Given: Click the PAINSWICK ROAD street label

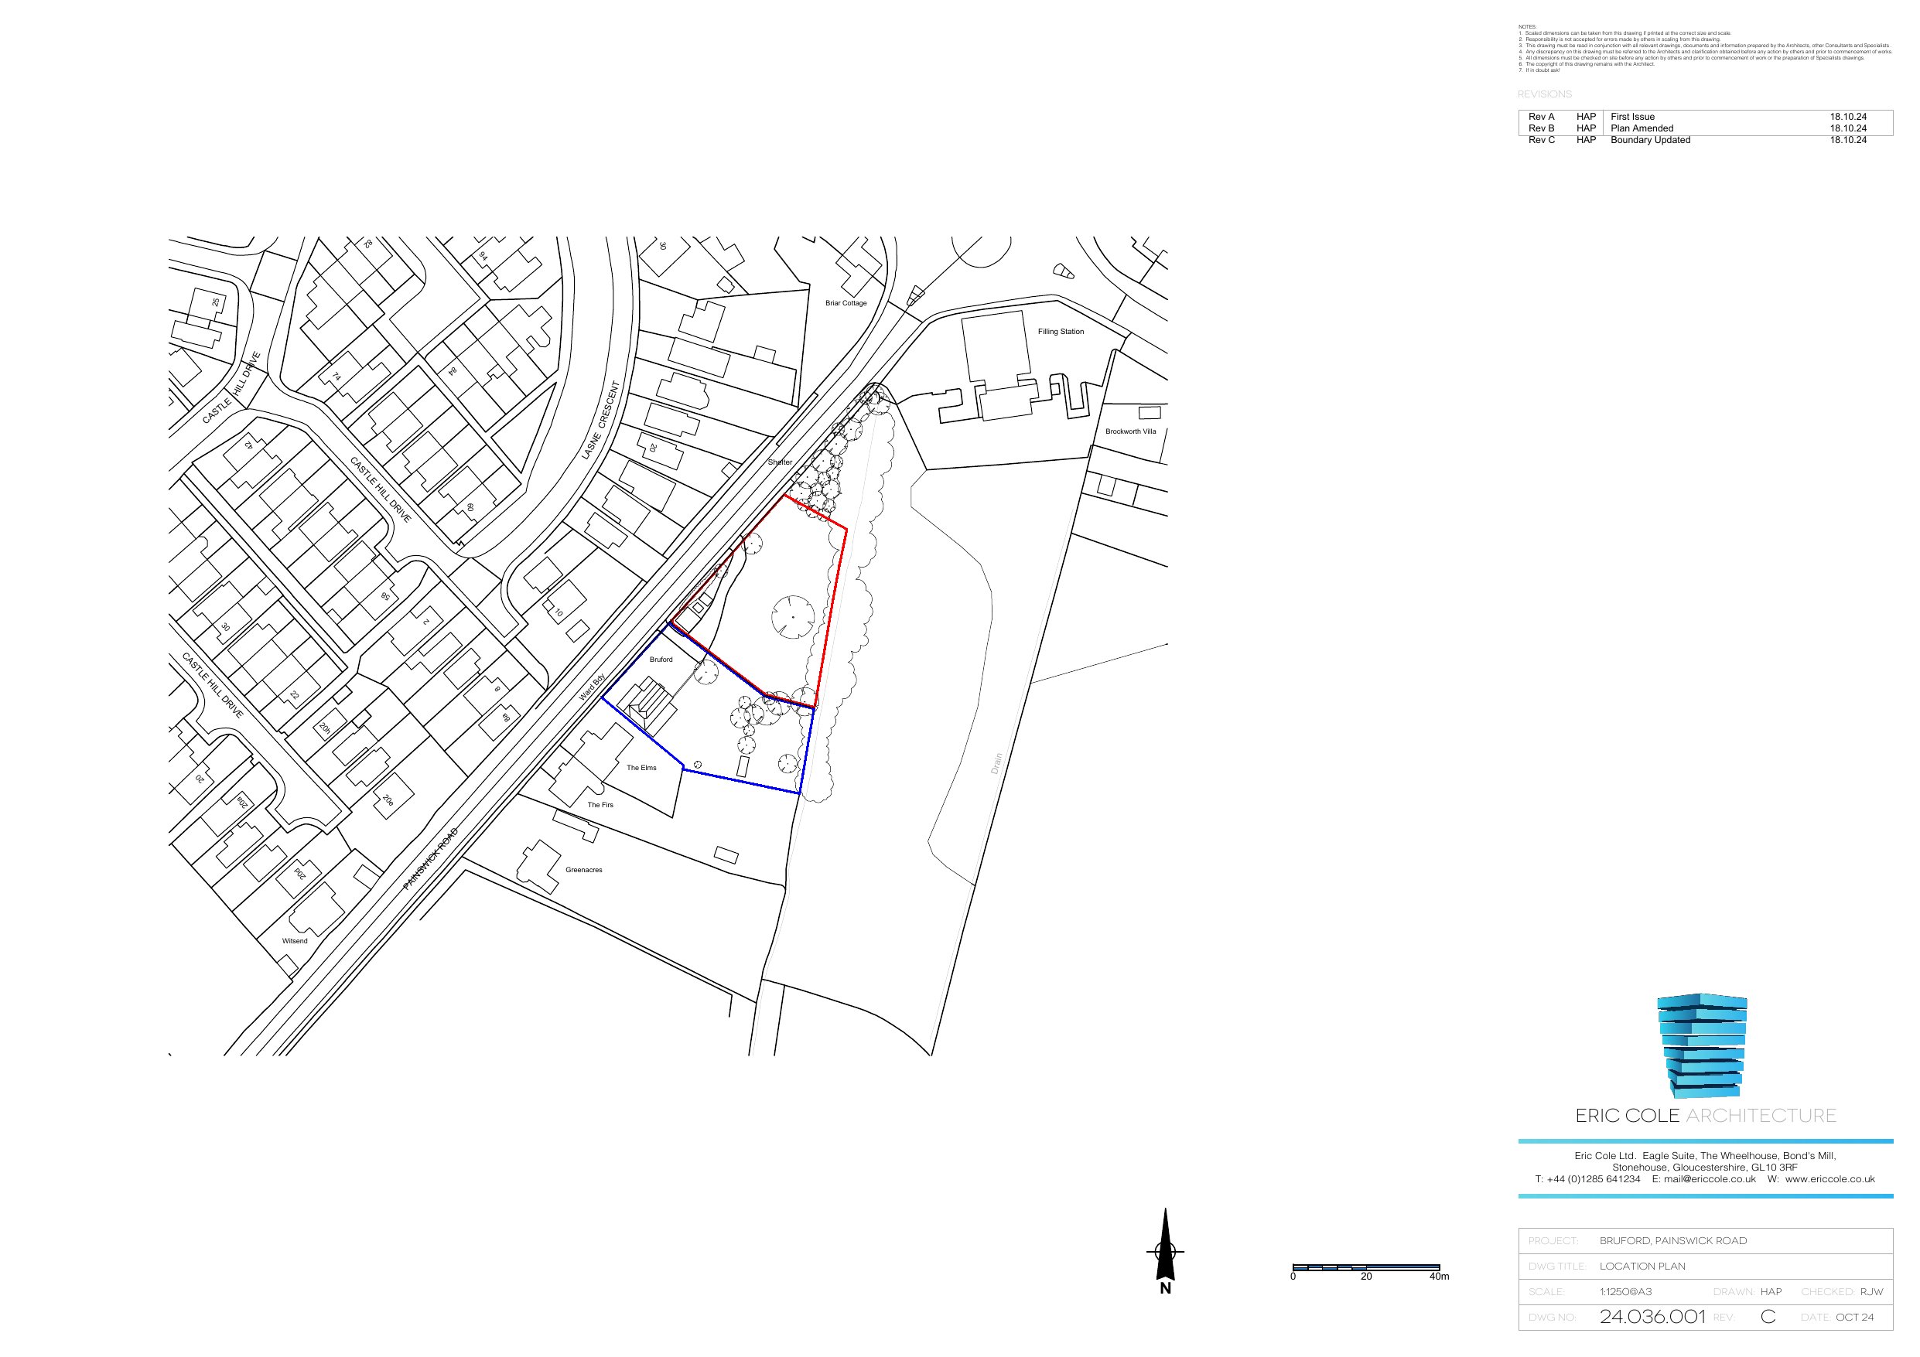Looking at the screenshot, I should click(432, 859).
